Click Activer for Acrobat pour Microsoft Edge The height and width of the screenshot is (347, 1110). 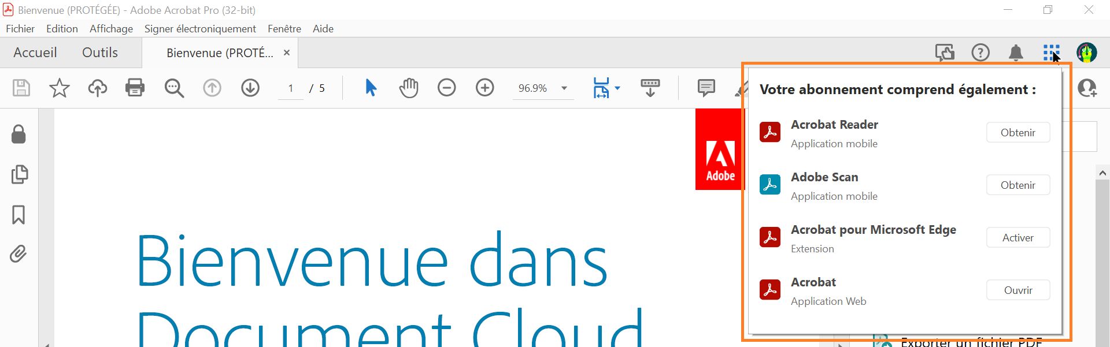point(1018,237)
